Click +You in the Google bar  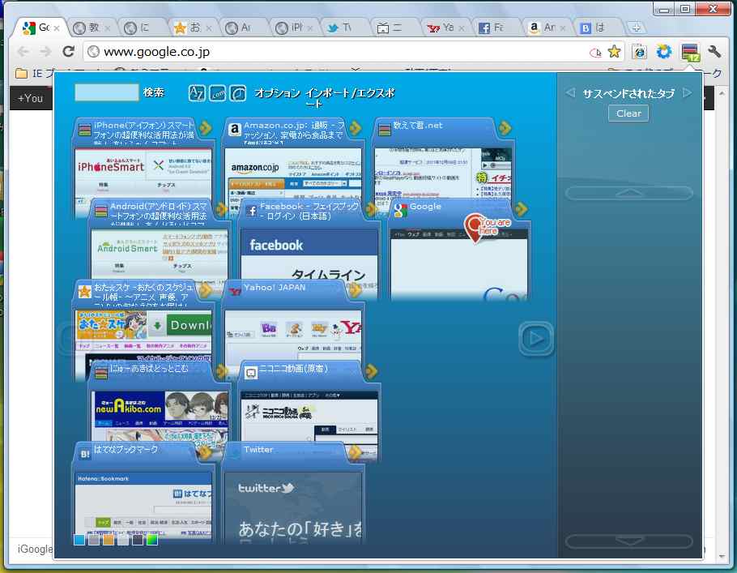30,98
